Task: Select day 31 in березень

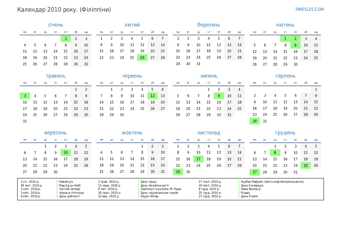Action: pos(198,64)
